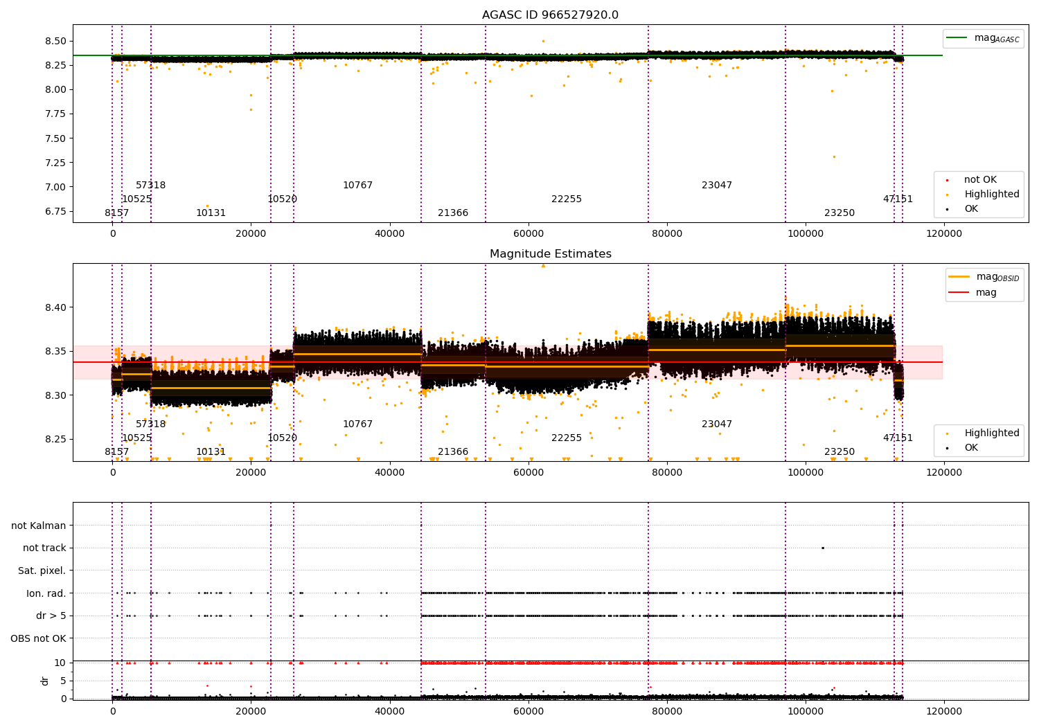1039x727 pixels.
Task: Click the green line swatch beside mag AGASC
Action: click(957, 38)
